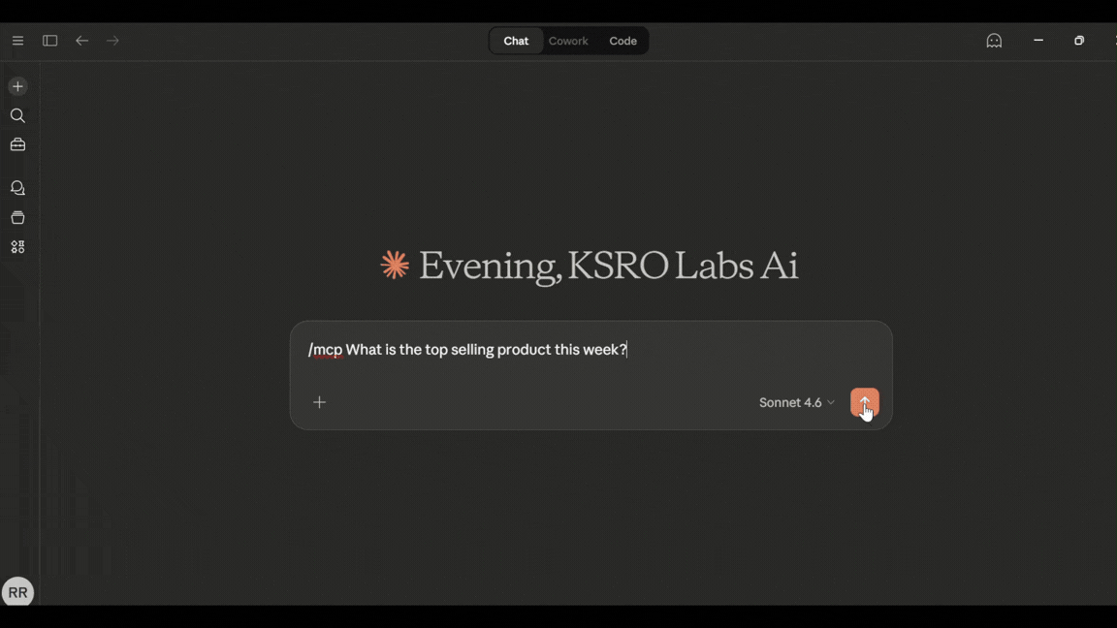Click the forward navigation arrow

pos(112,40)
